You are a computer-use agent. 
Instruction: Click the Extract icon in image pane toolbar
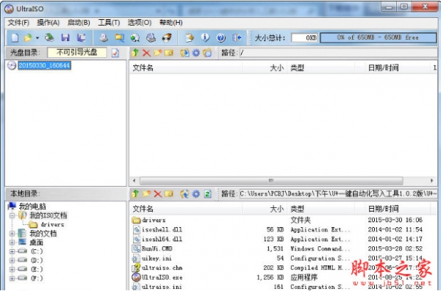184,53
